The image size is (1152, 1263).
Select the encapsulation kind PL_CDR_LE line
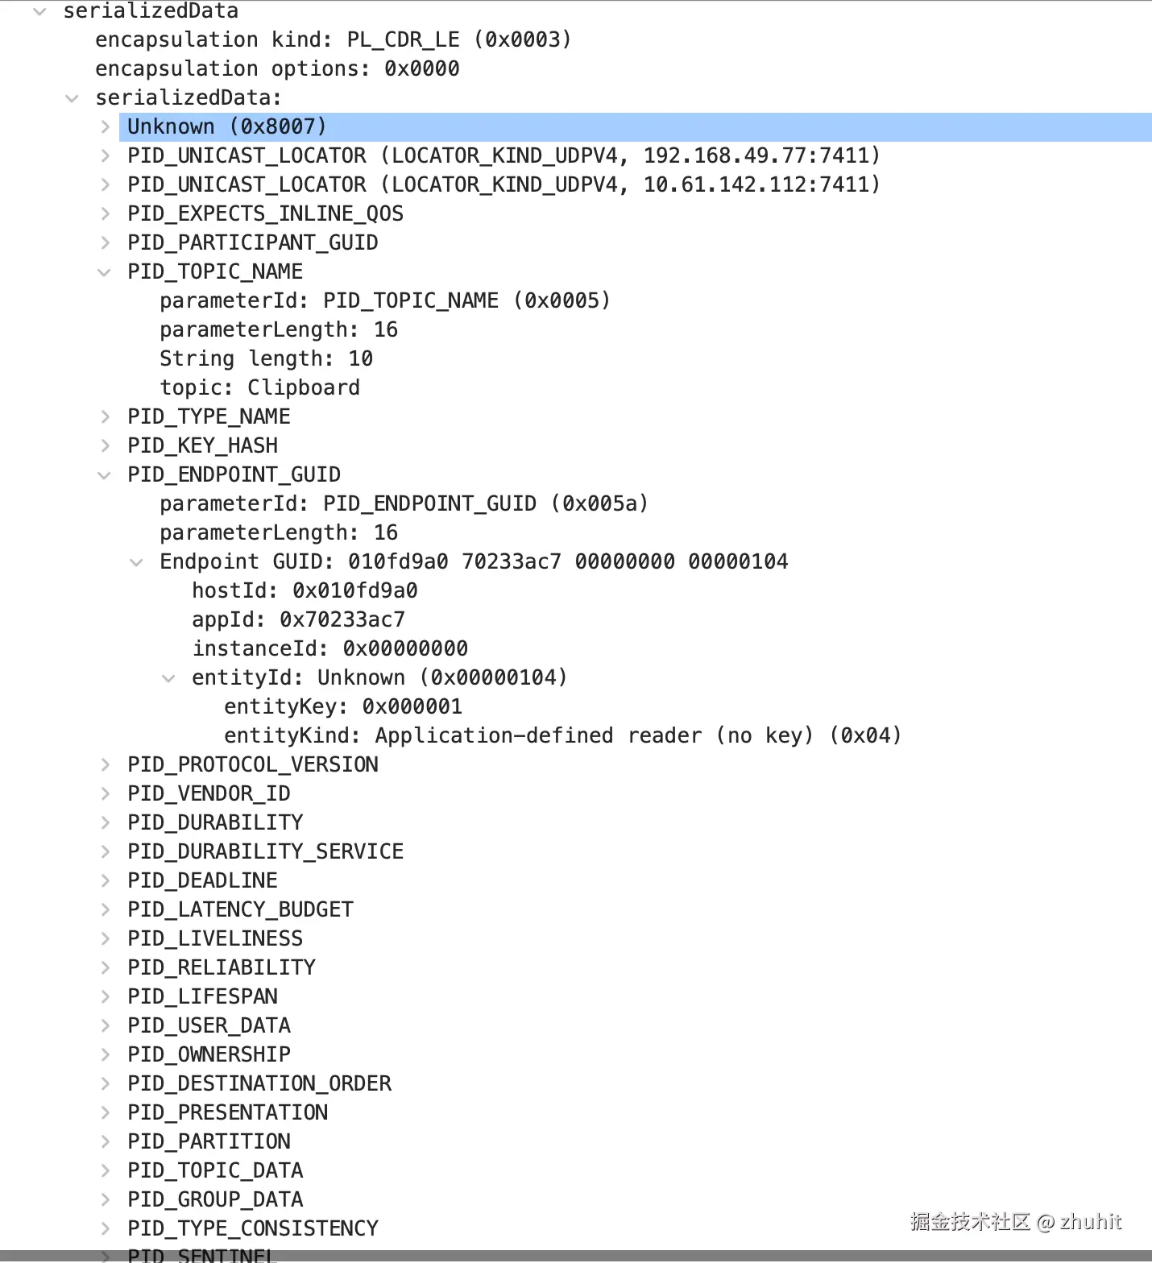pos(334,39)
